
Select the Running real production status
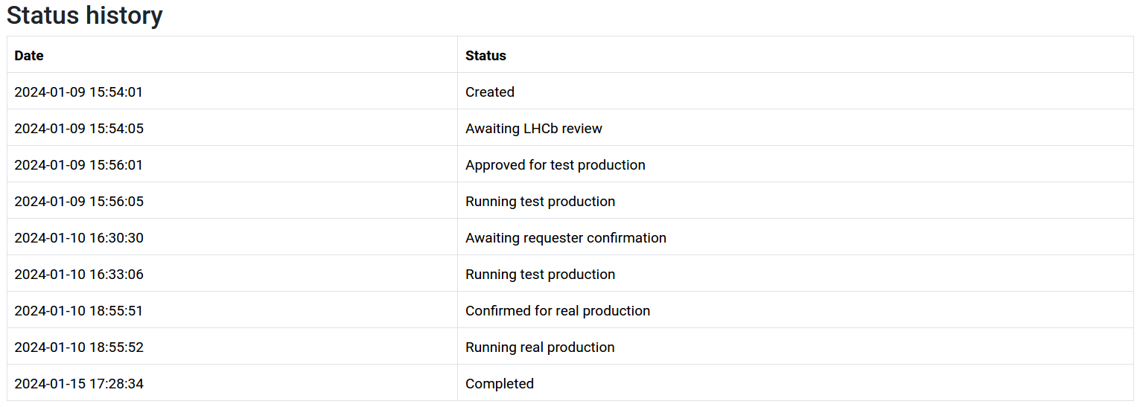pos(540,347)
